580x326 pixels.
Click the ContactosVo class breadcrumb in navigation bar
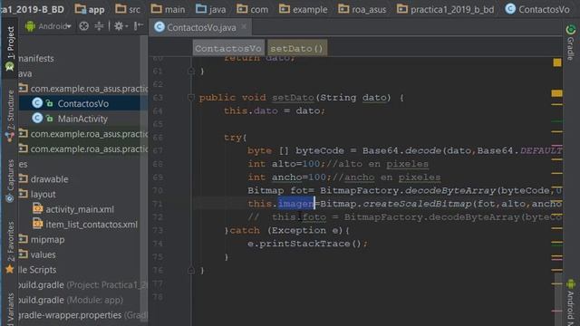coord(537,9)
